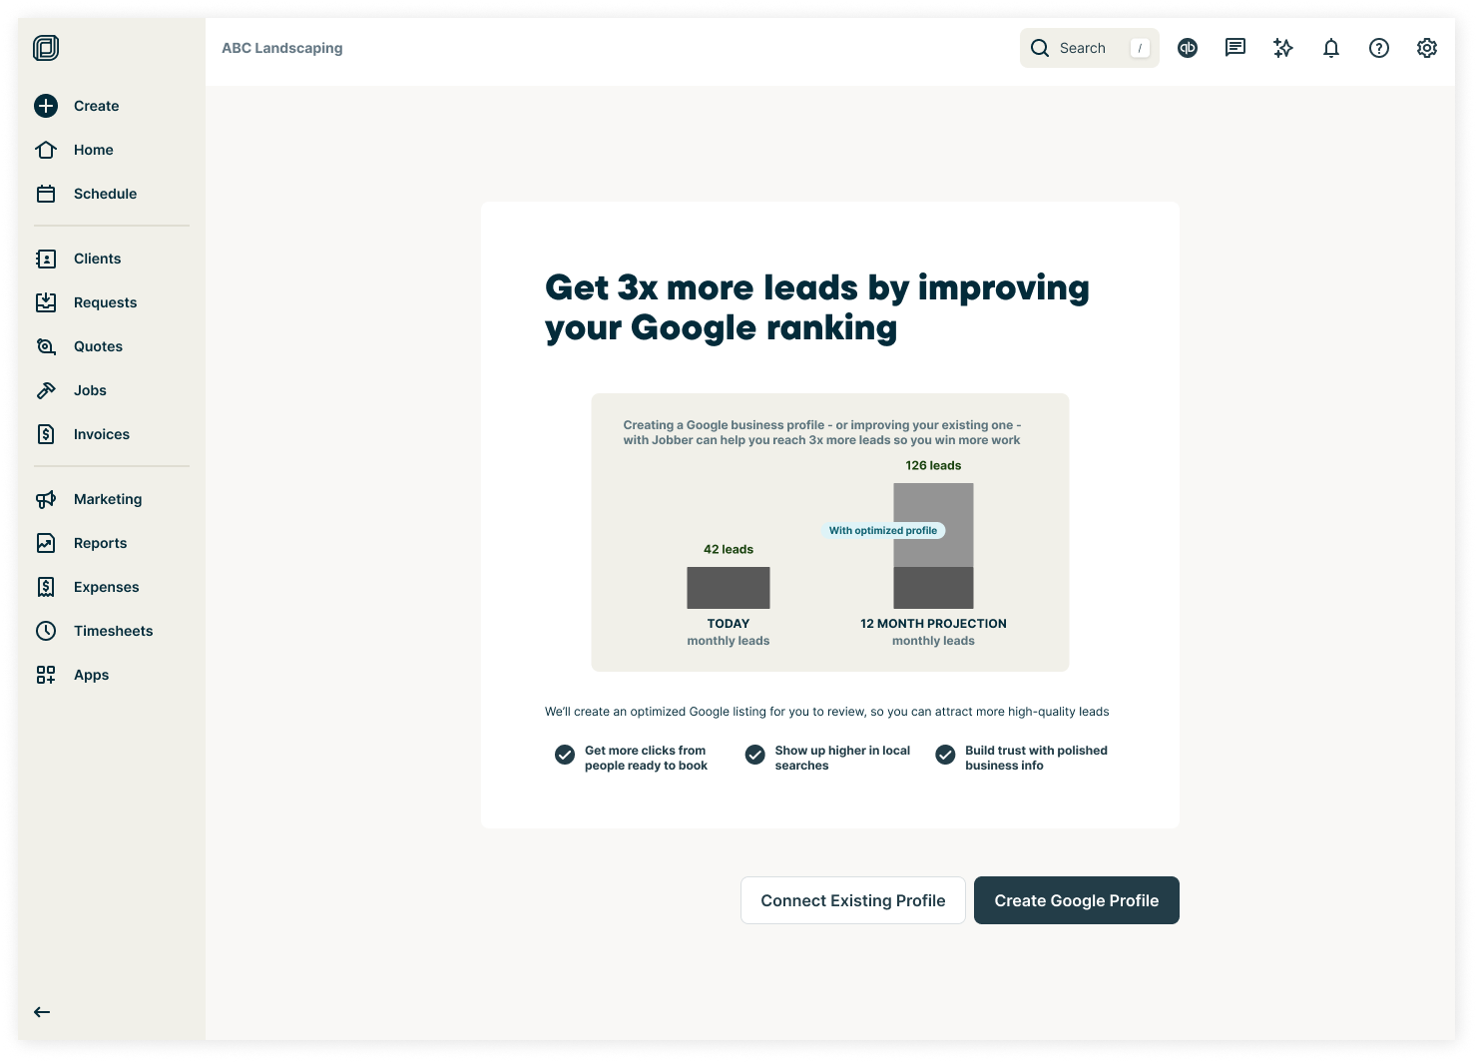1477x1062 pixels.
Task: Click the Jobber logo icon
Action: click(x=46, y=48)
